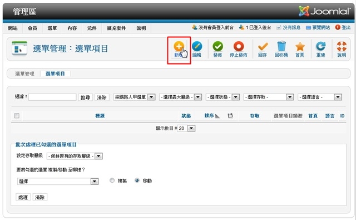Open the select status (選擇狀態) dropdown

(x=222, y=97)
